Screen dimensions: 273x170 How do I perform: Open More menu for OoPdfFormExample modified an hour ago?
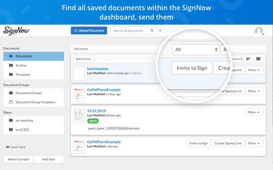(254, 91)
